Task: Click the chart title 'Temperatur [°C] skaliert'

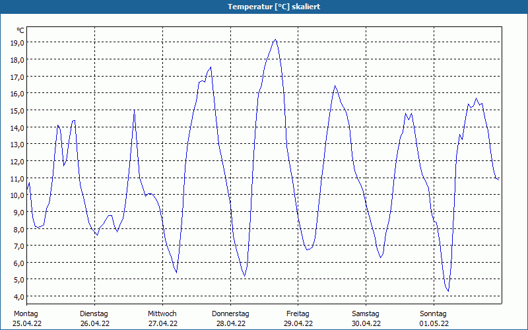Action: click(264, 7)
